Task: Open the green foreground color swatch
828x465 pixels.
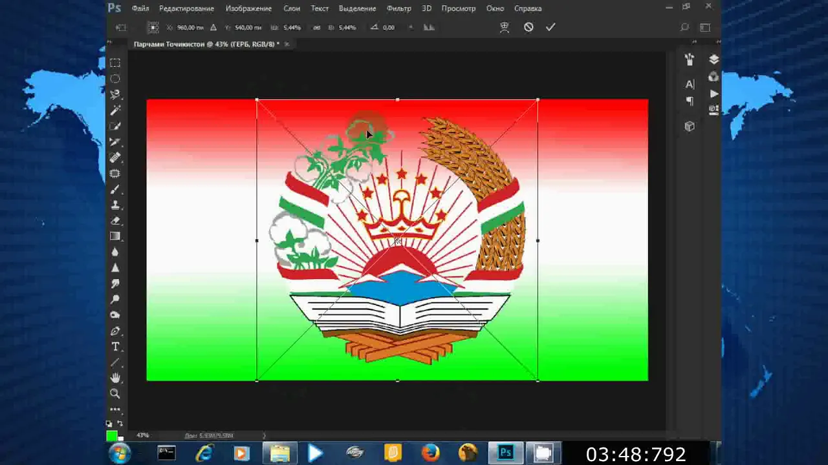Action: tap(112, 436)
